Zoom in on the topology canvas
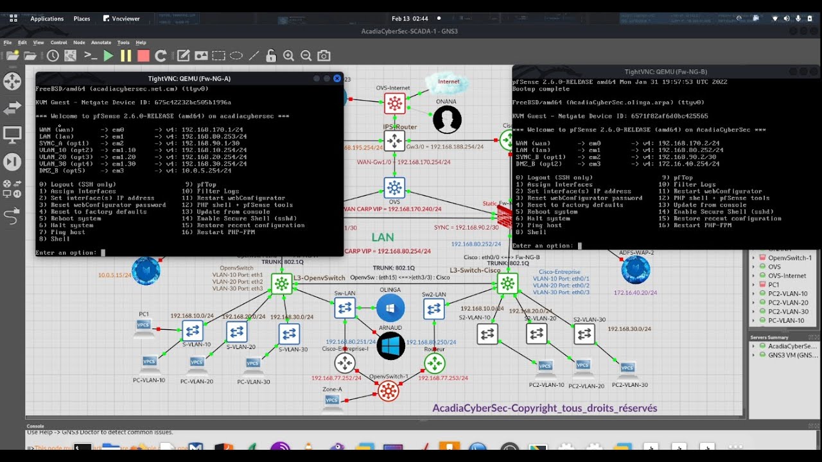This screenshot has width=822, height=462. (289, 56)
